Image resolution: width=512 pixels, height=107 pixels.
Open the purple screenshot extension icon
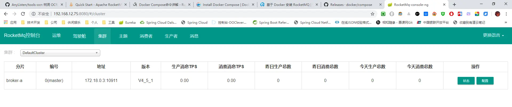[x=469, y=14]
